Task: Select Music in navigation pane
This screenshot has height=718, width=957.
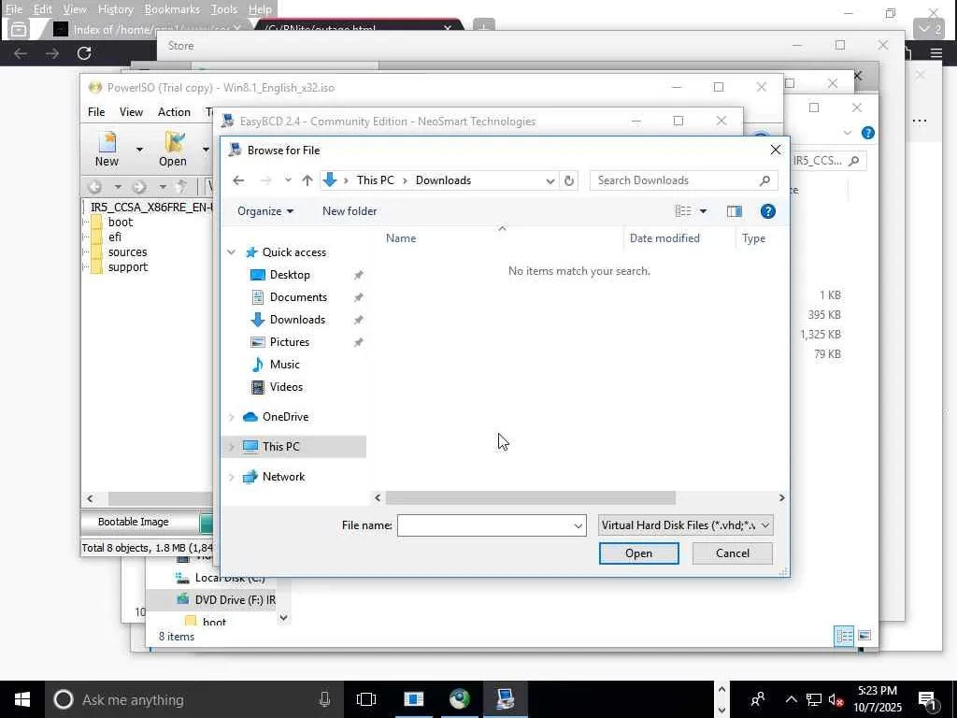Action: pos(284,365)
